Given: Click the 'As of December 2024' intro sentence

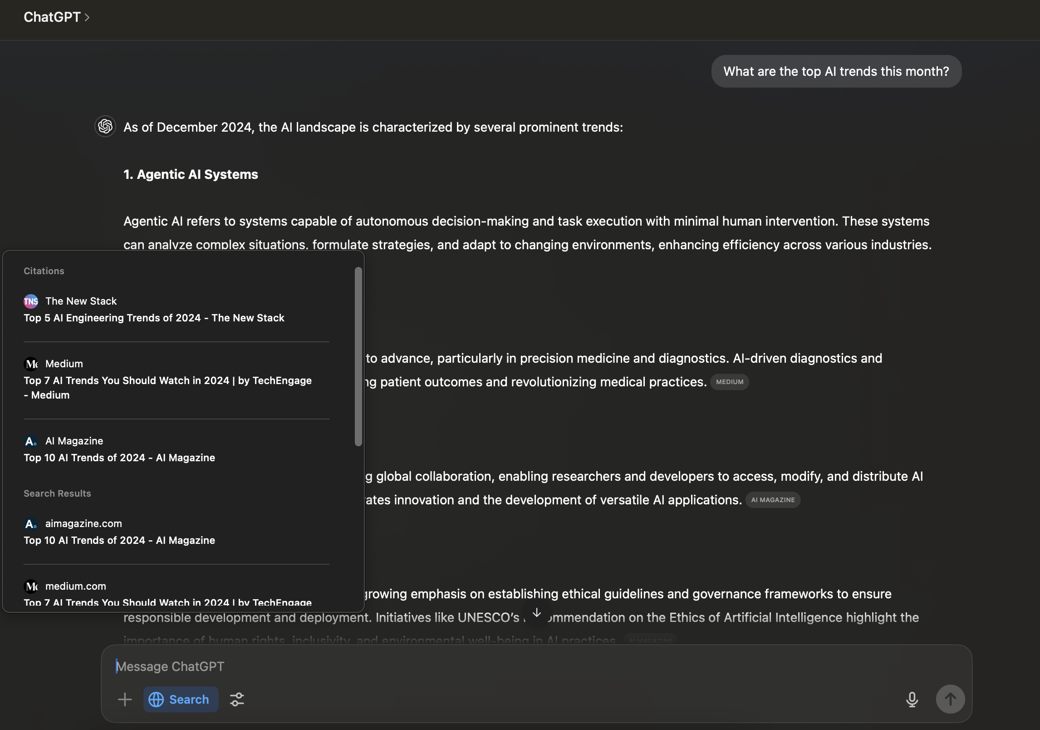Looking at the screenshot, I should point(373,127).
